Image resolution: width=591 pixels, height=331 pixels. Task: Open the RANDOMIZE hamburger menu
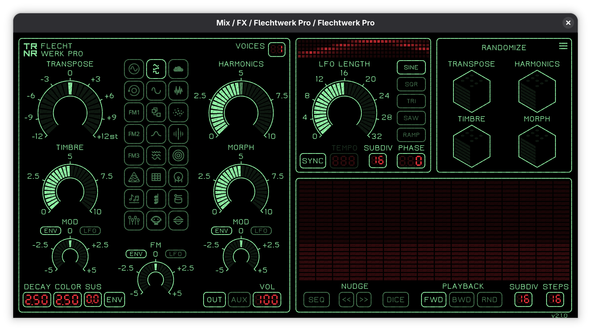coord(563,46)
